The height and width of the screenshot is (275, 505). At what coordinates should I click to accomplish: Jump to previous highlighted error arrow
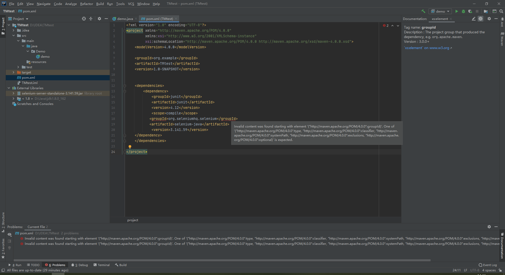tap(392, 25)
